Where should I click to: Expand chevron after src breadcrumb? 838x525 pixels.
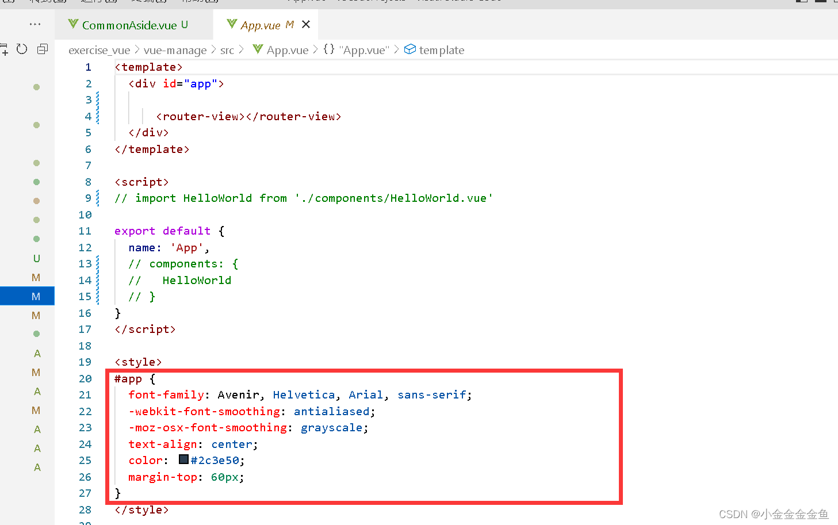pos(241,50)
